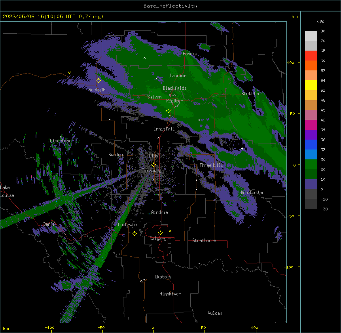Click the HighRiver label
Image resolution: width=341 pixels, height=333 pixels.
click(x=170, y=294)
